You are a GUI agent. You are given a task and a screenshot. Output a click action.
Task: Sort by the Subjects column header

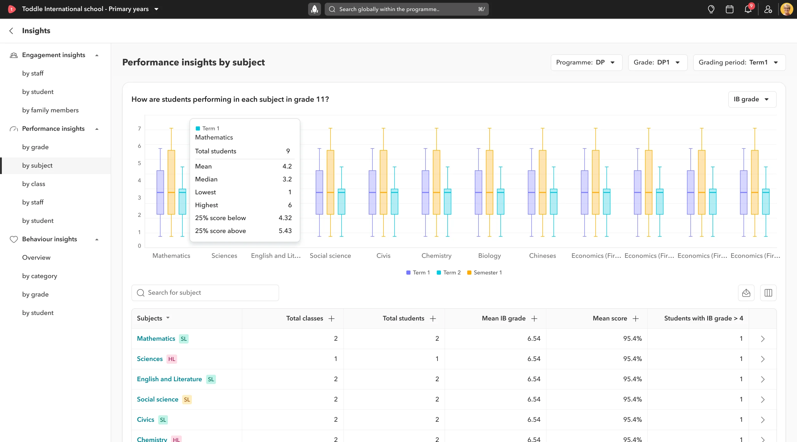[x=153, y=318]
